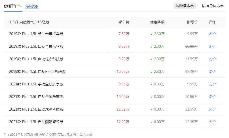Image resolution: width=229 pixels, height=138 pixels.
Task: Click the 9.29万 bare car price
Action: click(x=124, y=59)
